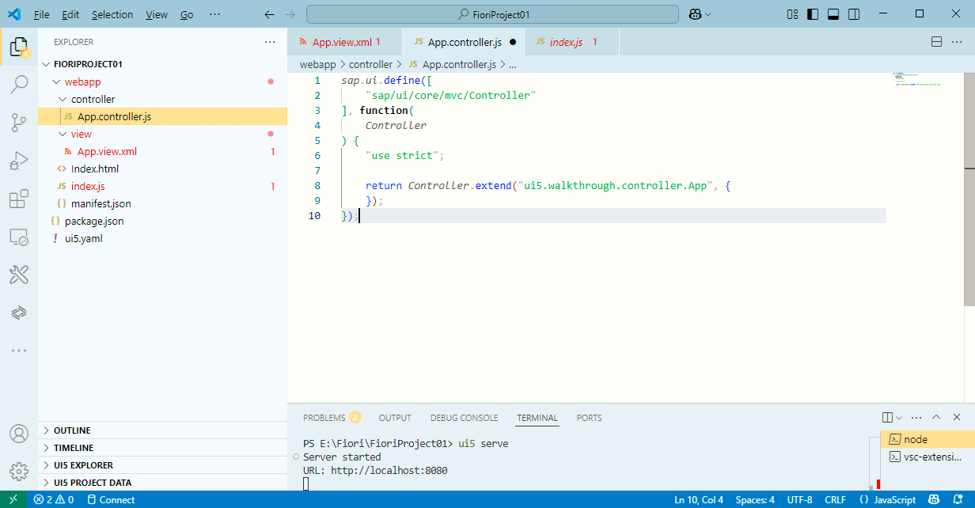Open the terminal launch profile dropdown
Screen dimensions: 975x508
tap(899, 417)
